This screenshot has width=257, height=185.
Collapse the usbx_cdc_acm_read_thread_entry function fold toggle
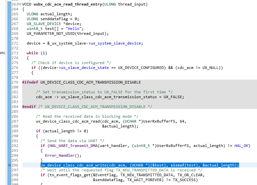point(20,4)
